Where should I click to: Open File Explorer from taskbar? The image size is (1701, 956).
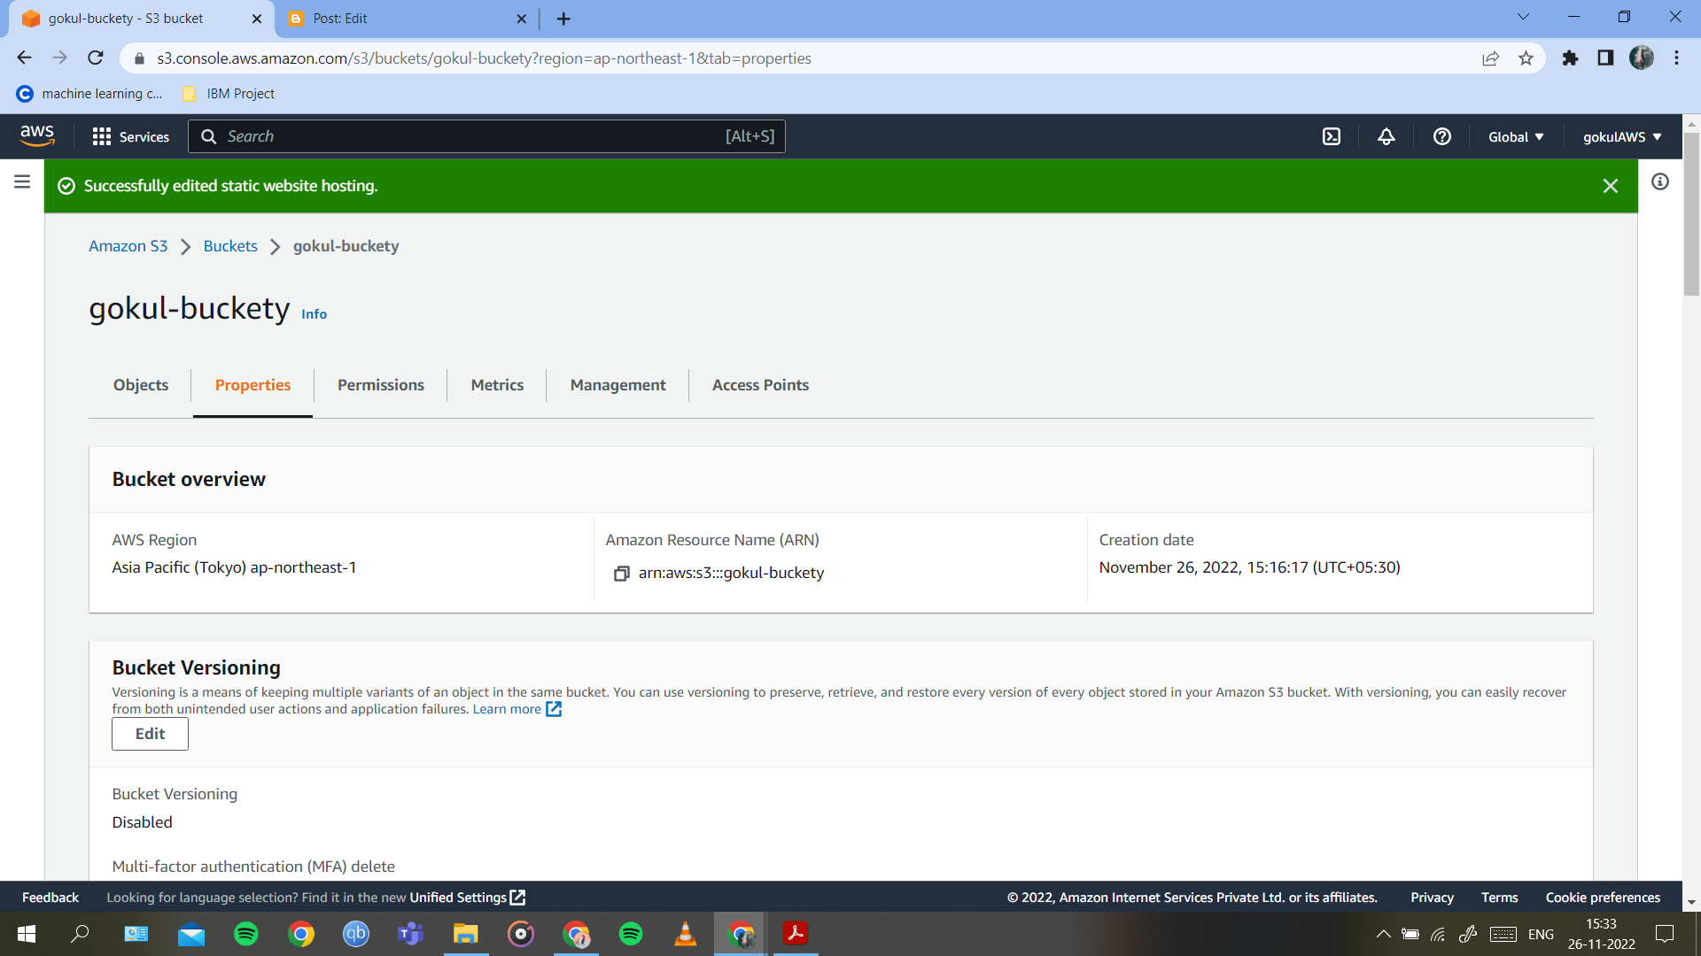pyautogui.click(x=465, y=934)
